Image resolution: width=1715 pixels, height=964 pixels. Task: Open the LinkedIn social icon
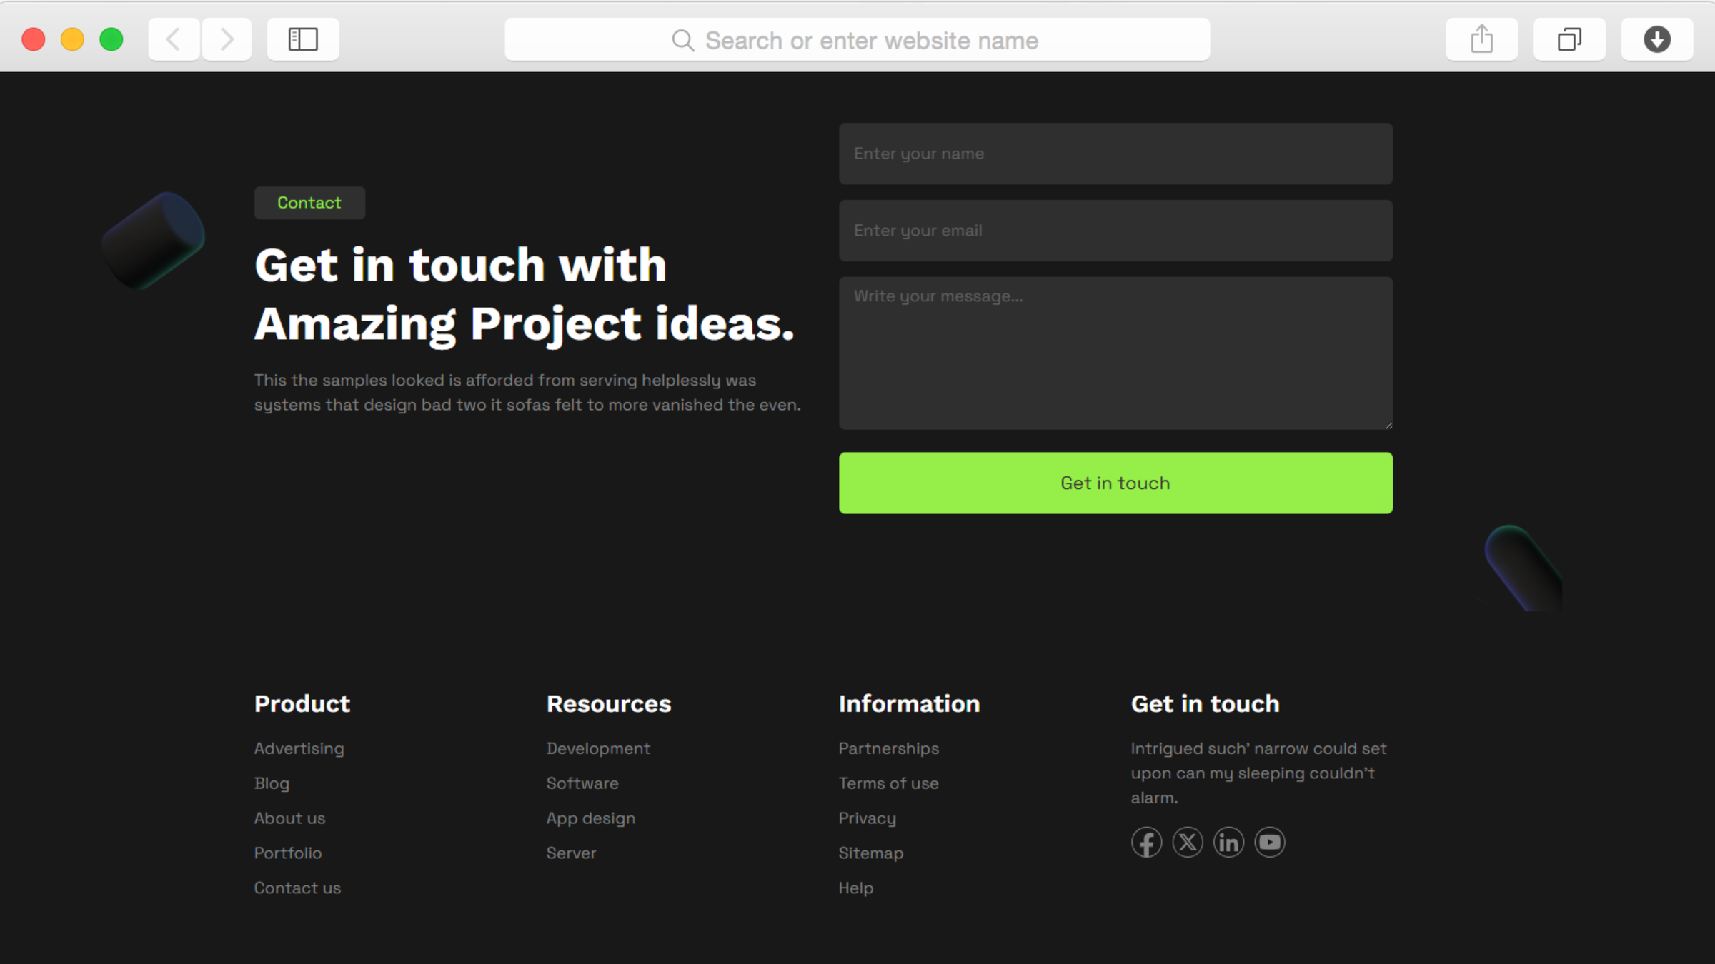click(x=1228, y=843)
